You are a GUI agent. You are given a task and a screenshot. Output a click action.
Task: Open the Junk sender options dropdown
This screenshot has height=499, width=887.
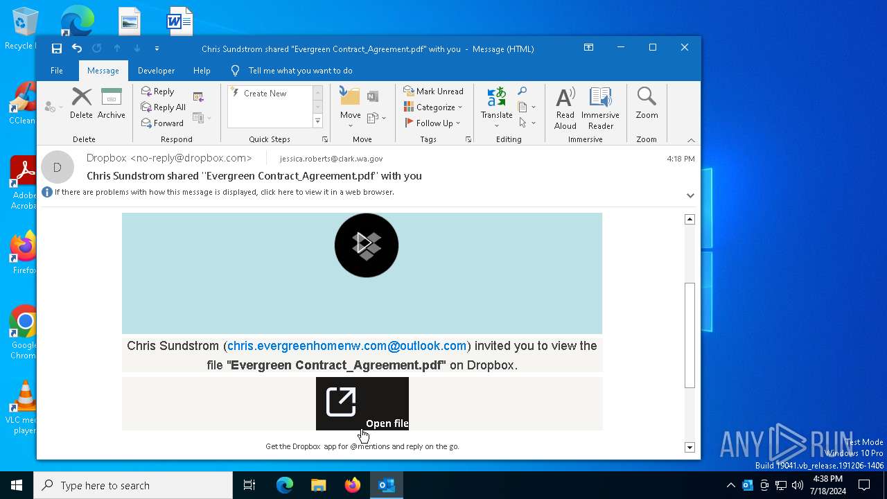click(x=53, y=107)
